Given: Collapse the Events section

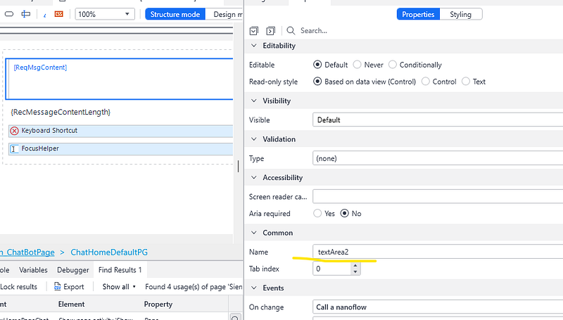Looking at the screenshot, I should tap(254, 288).
